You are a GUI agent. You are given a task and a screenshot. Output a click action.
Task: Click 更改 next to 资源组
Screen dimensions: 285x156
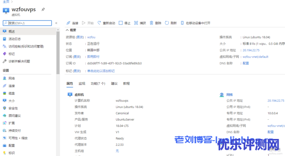tap(80, 37)
